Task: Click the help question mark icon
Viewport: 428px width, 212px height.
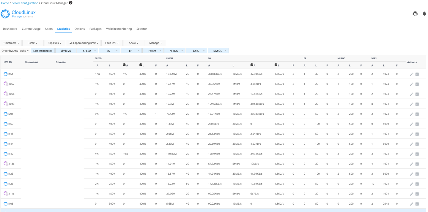Action: (70, 3)
